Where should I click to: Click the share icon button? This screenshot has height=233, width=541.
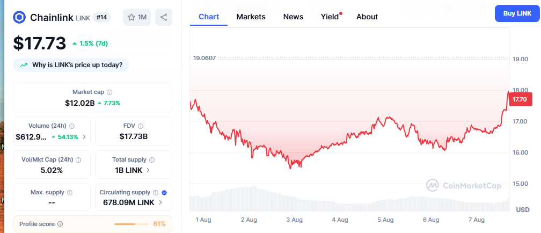[164, 17]
